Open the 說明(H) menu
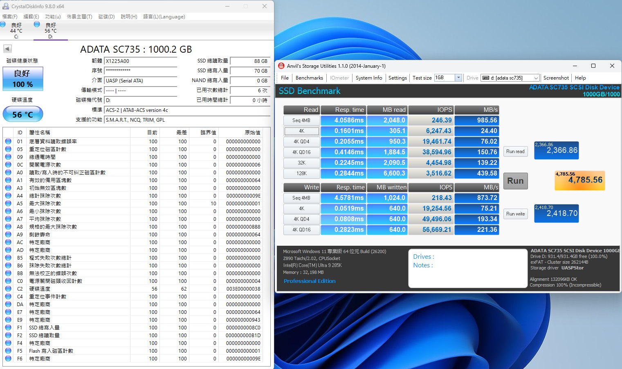Viewport: 622px width, 369px height. tap(129, 17)
